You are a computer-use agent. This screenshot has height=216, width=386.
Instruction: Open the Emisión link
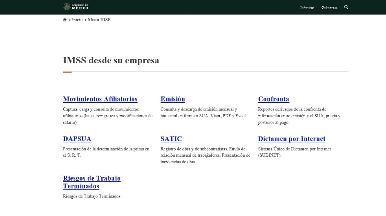click(x=173, y=99)
